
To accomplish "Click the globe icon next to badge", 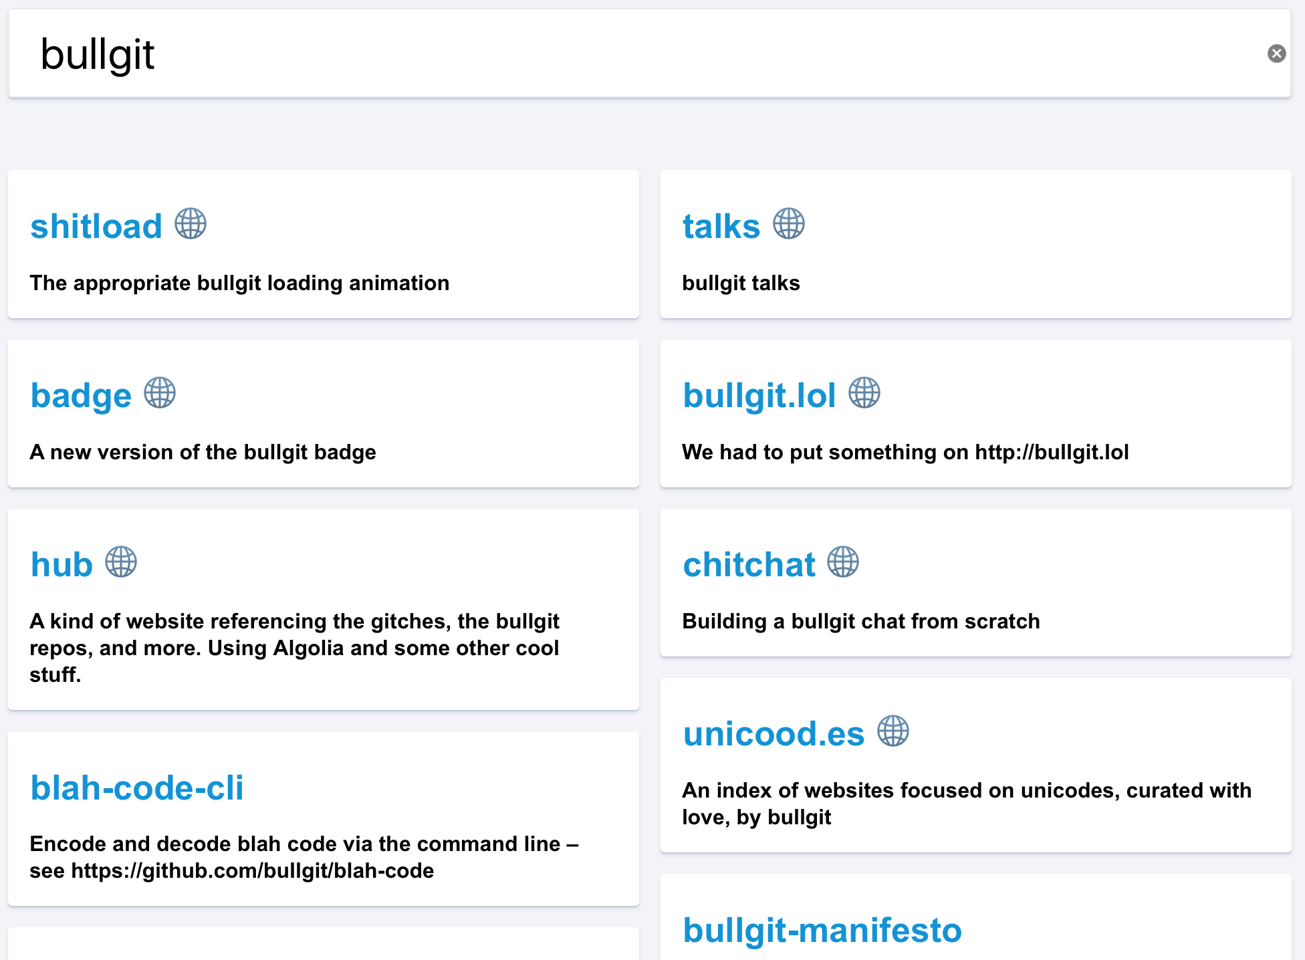I will click(160, 393).
